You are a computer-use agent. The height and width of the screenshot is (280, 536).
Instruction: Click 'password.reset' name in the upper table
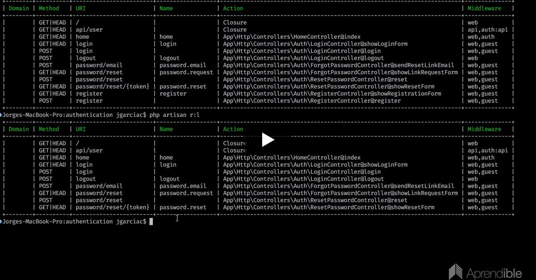tap(183, 86)
